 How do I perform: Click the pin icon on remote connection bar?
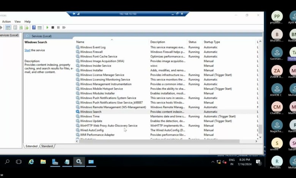tap(74, 14)
